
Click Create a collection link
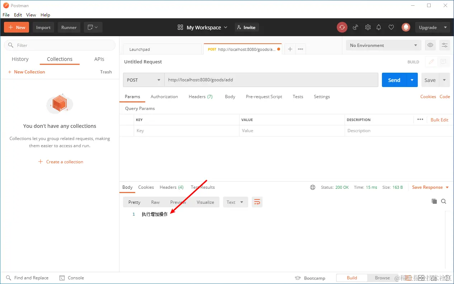coord(61,162)
